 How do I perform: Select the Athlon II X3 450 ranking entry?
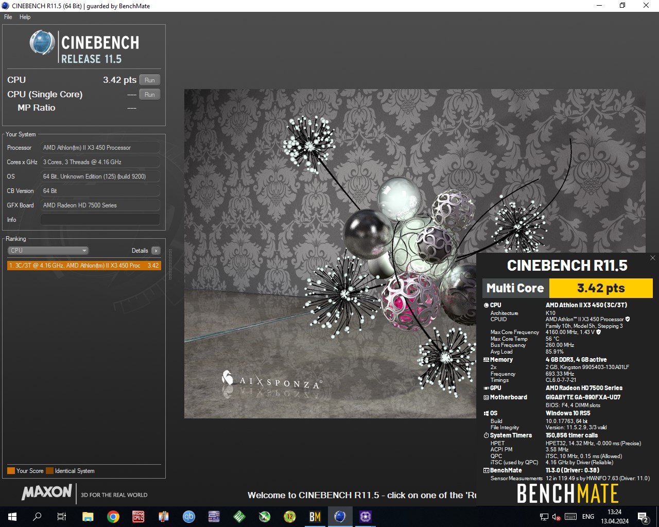(x=84, y=266)
